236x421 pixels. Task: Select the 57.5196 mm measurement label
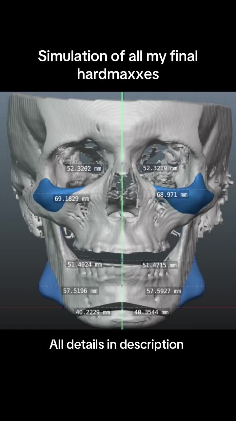coord(80,291)
